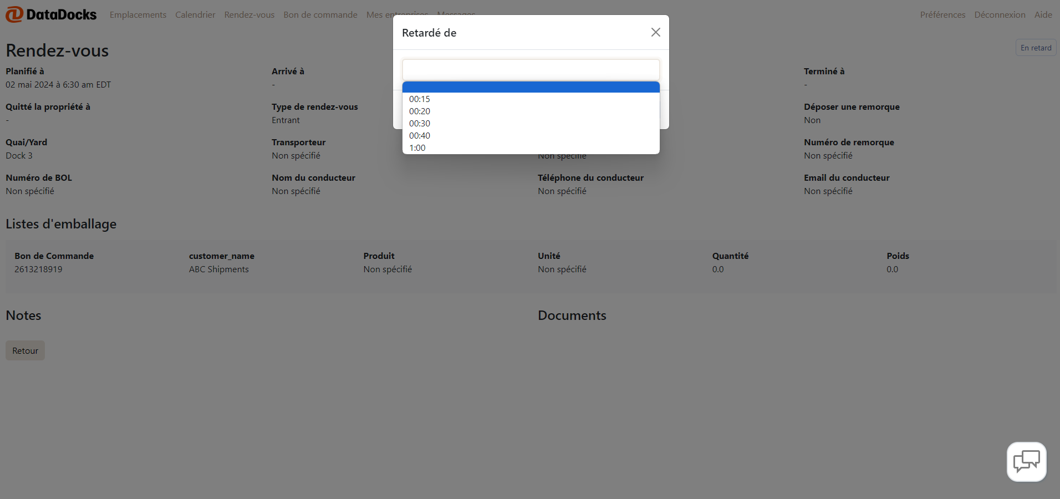Click the Quantité value 0.0

718,269
